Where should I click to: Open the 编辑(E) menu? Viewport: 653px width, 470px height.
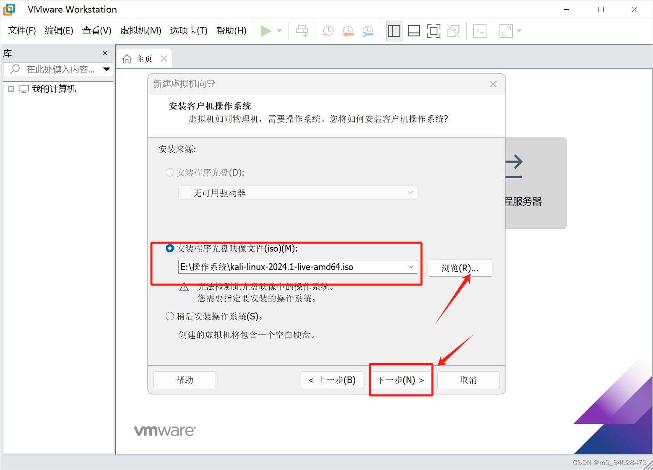[x=59, y=31]
